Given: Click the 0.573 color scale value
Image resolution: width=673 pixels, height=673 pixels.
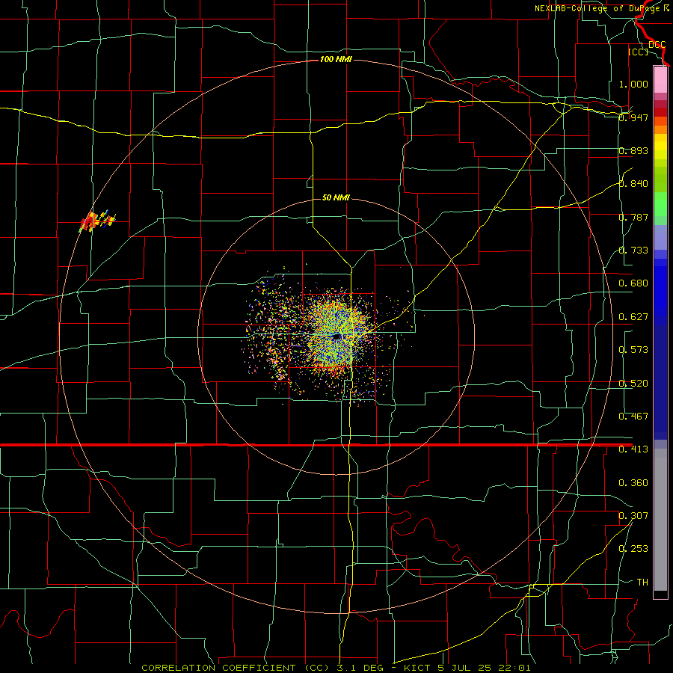Looking at the screenshot, I should pyautogui.click(x=633, y=350).
